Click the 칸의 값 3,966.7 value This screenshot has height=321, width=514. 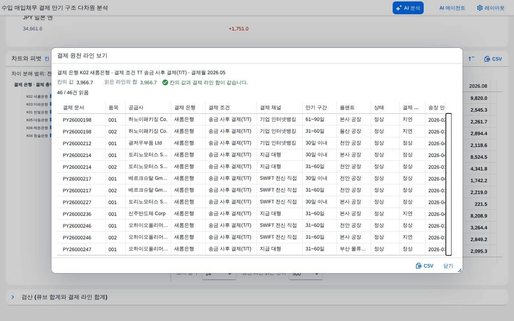click(x=85, y=83)
